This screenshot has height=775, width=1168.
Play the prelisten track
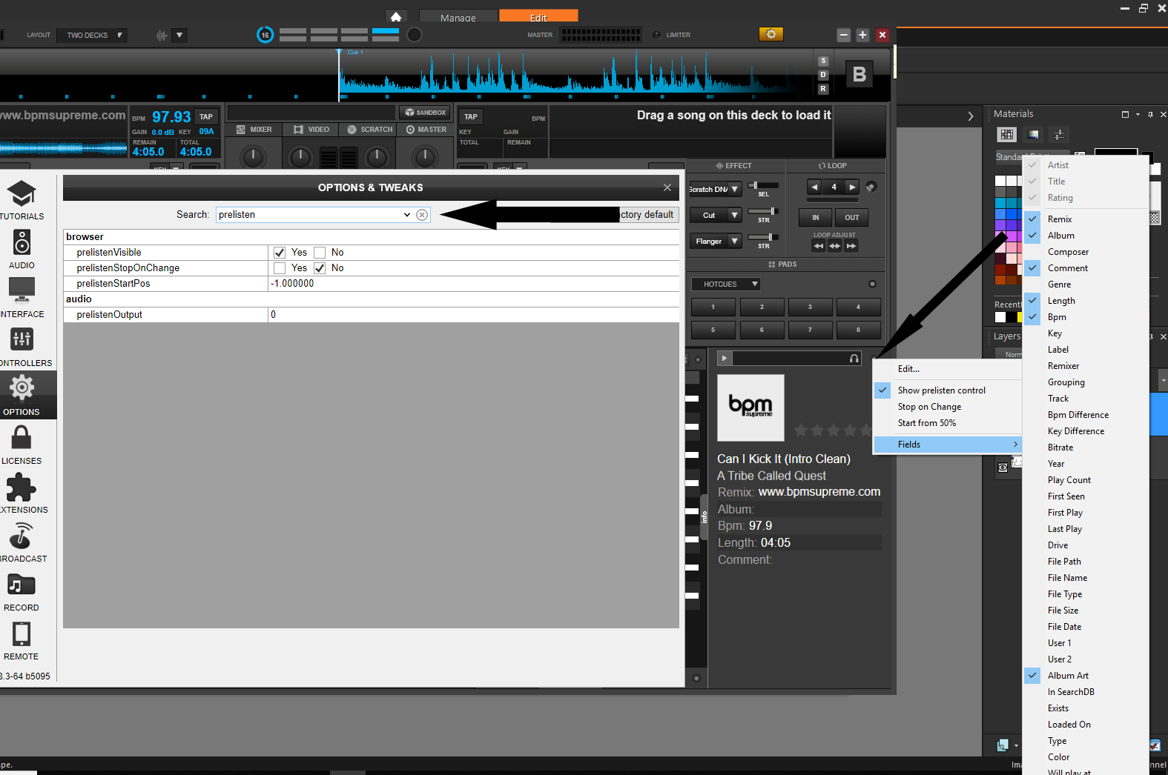[x=725, y=359]
